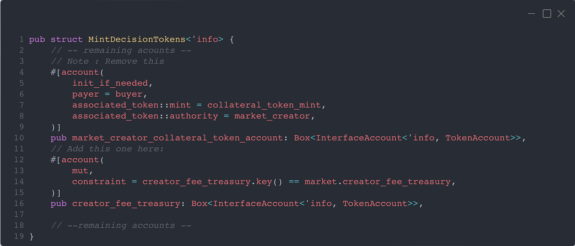
Task: Click the 'Add this one here' comment
Action: coord(107,149)
